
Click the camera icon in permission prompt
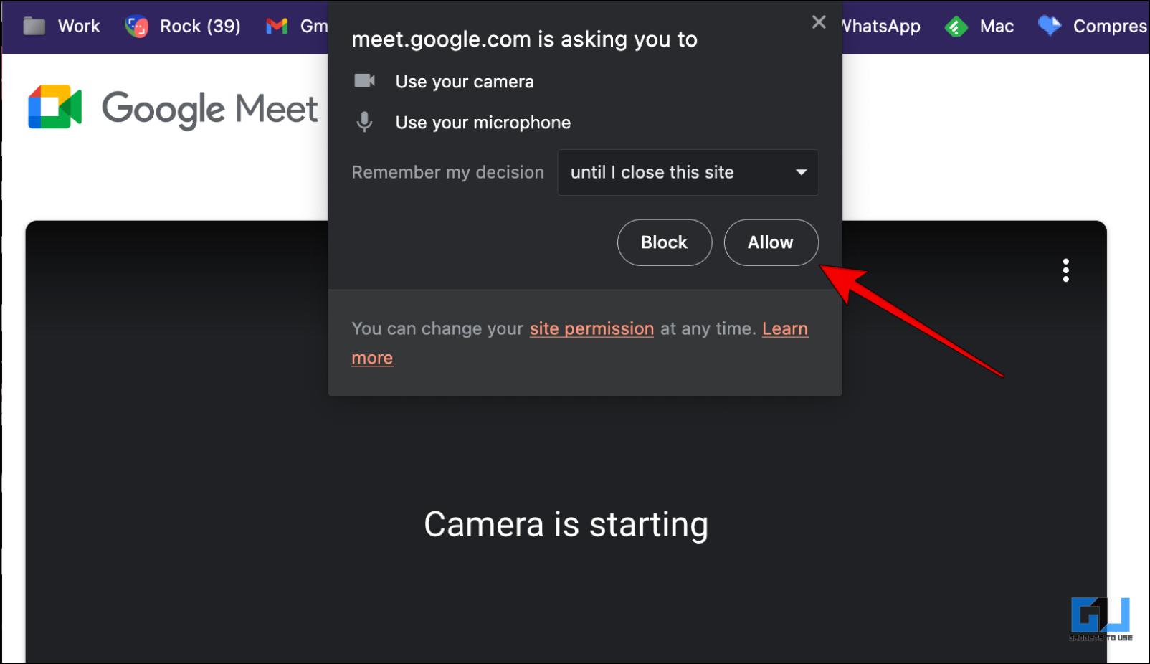point(365,80)
